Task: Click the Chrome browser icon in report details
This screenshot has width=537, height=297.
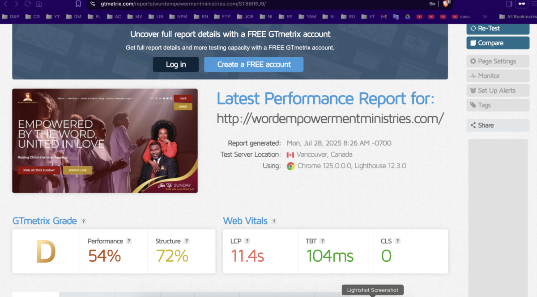Action: click(291, 166)
